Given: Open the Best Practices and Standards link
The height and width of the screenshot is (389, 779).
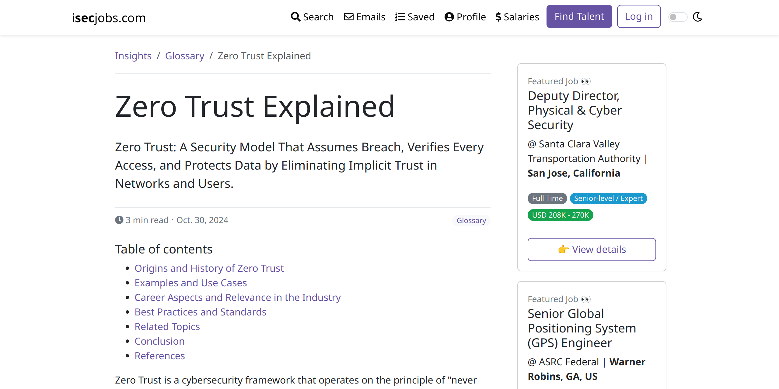Looking at the screenshot, I should (200, 312).
